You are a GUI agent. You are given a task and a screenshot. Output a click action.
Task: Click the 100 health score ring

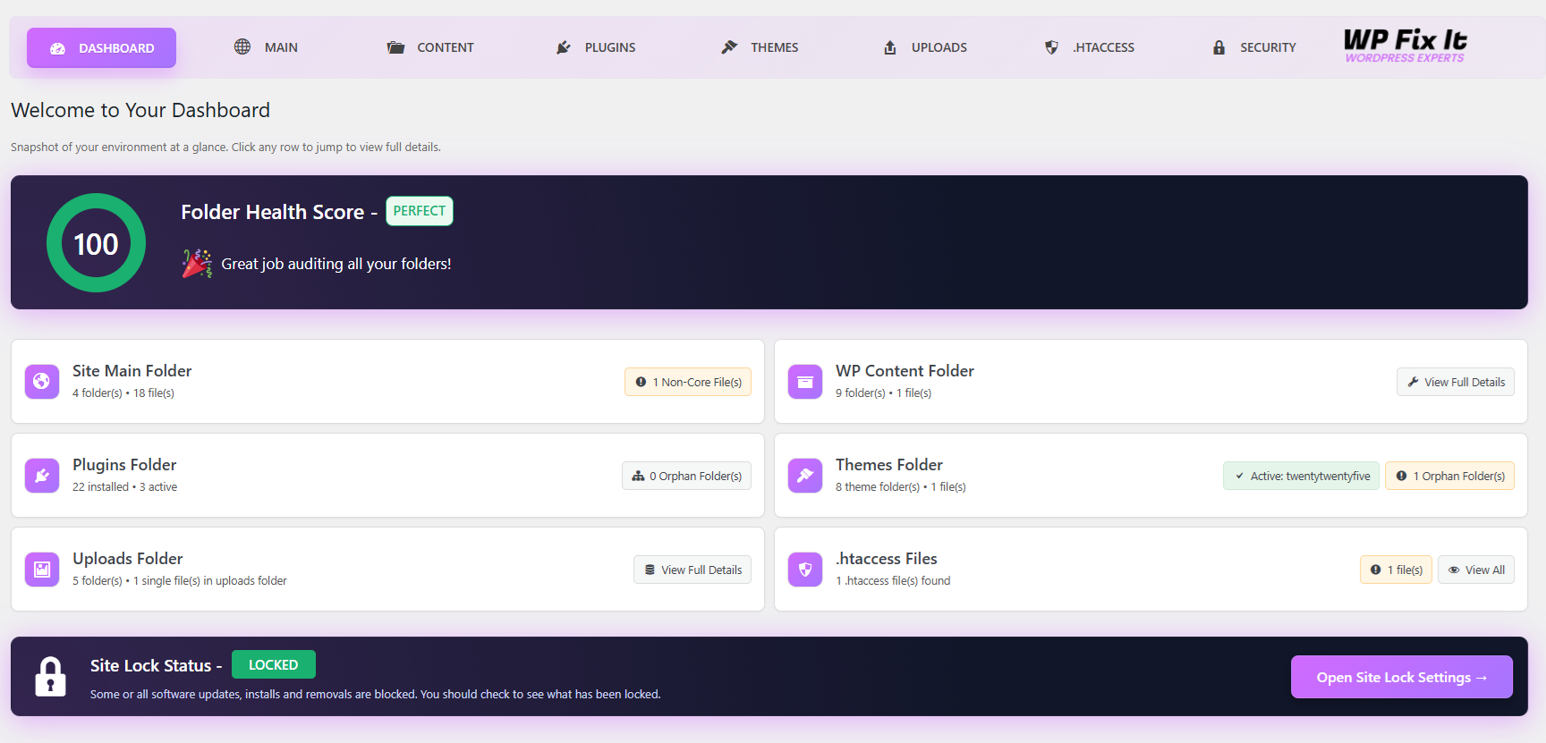click(96, 242)
